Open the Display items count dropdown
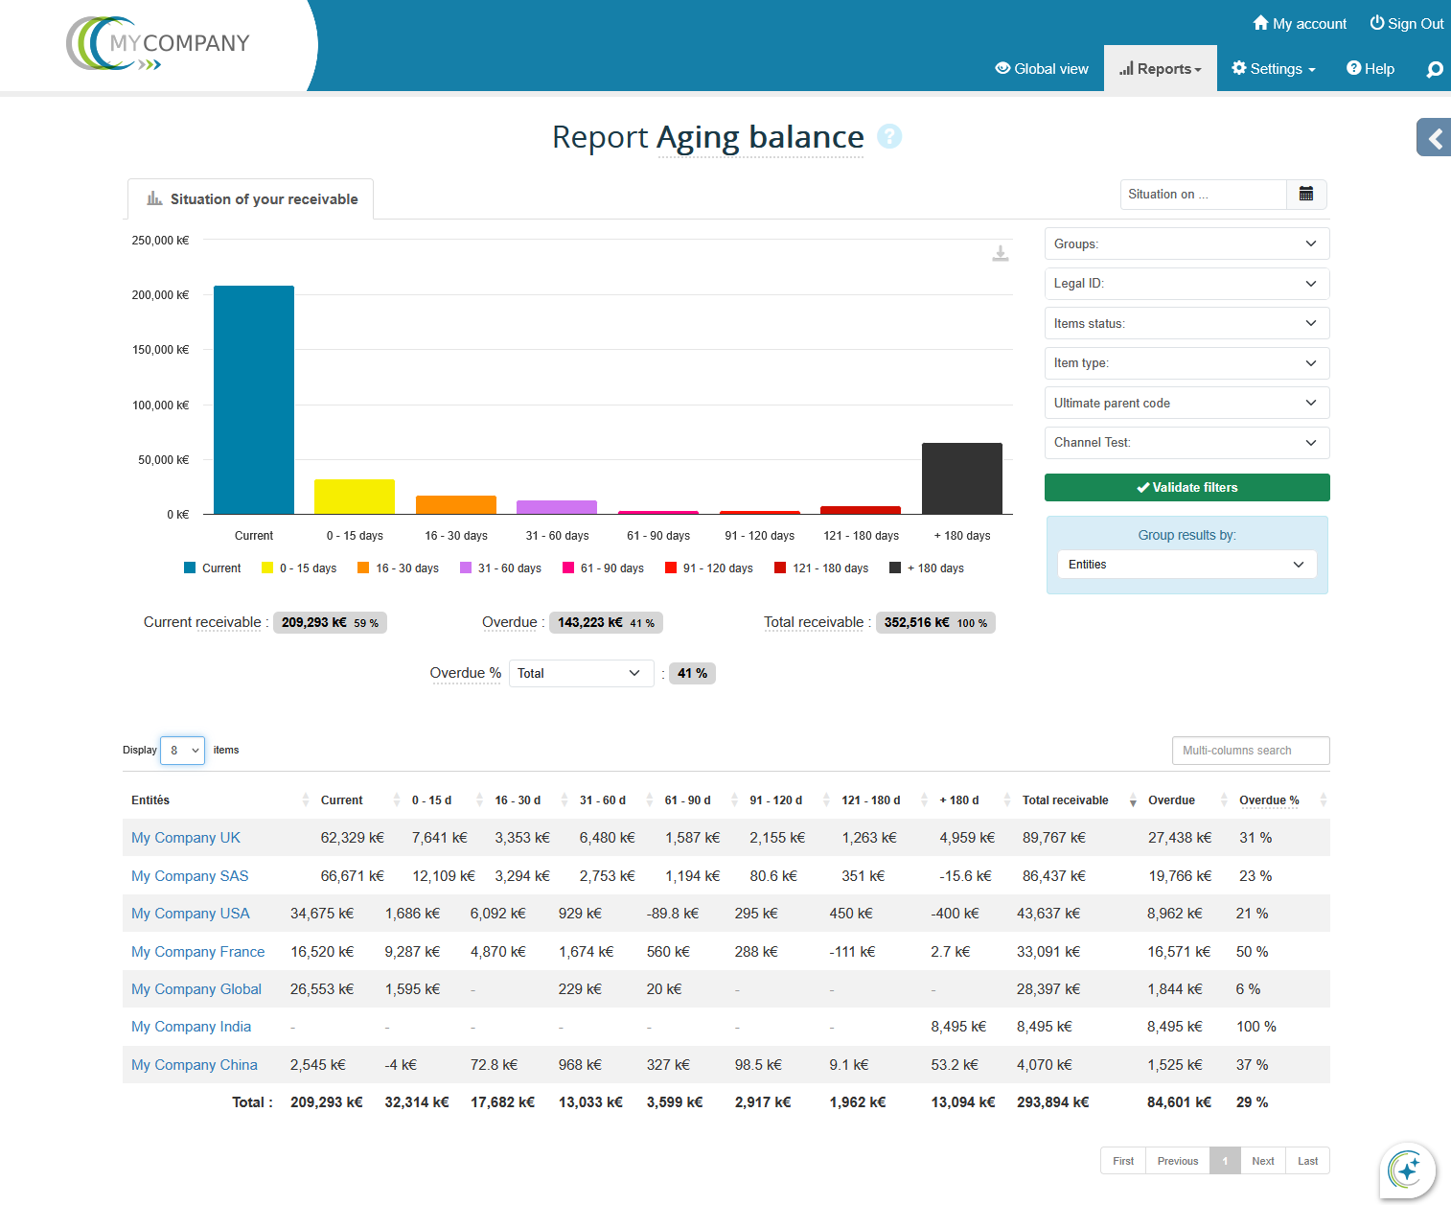 pos(182,751)
